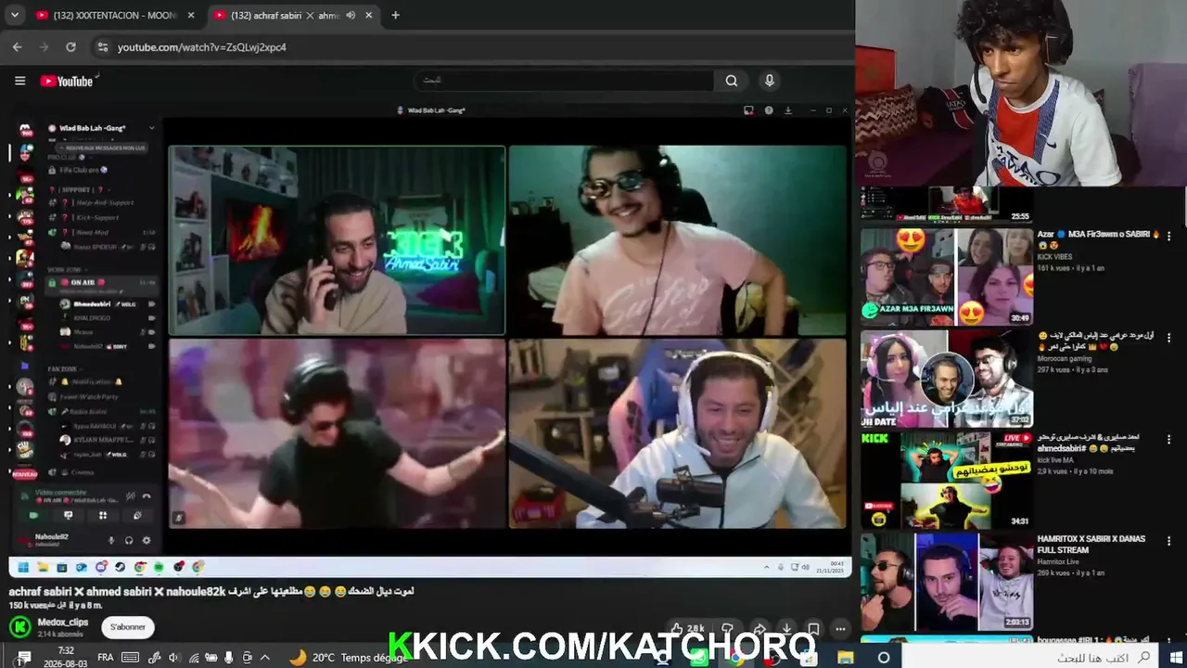The image size is (1187, 668).
Task: View site information for youtube.com
Action: tap(103, 46)
